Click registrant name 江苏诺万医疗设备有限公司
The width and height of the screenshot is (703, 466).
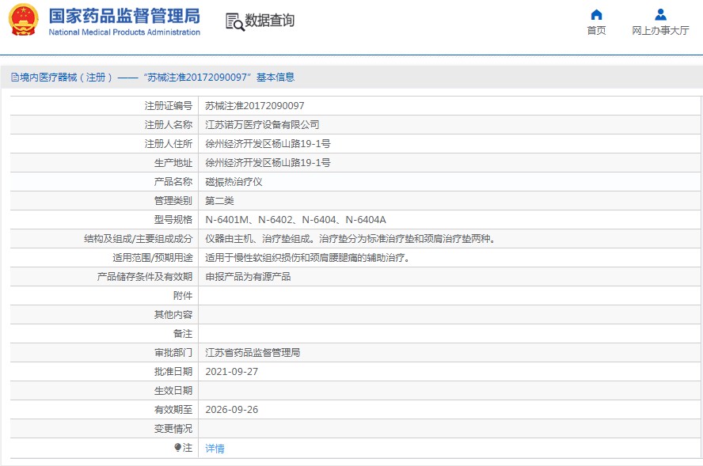click(x=262, y=125)
